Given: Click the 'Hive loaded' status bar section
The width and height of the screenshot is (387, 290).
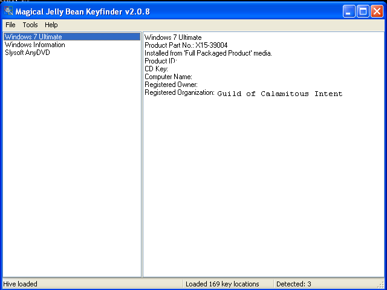Looking at the screenshot, I should [x=21, y=284].
